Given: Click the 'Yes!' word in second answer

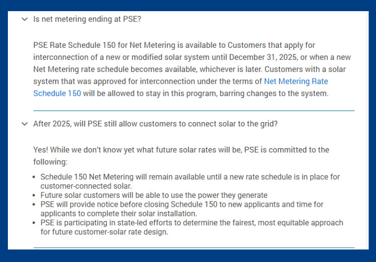Looking at the screenshot, I should tap(40, 150).
